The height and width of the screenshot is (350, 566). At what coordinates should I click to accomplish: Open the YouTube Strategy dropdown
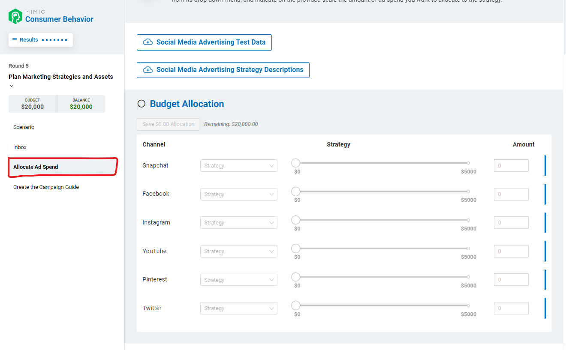pos(239,251)
